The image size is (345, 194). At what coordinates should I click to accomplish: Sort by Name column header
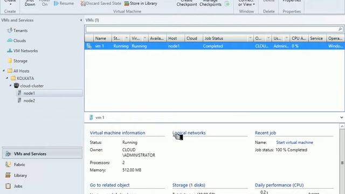click(102, 38)
